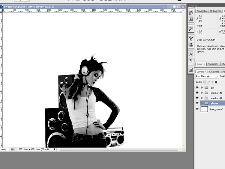Viewport: 225px width, 169px height.
Task: Open the Histogram tab
Action: pyautogui.click(x=215, y=11)
